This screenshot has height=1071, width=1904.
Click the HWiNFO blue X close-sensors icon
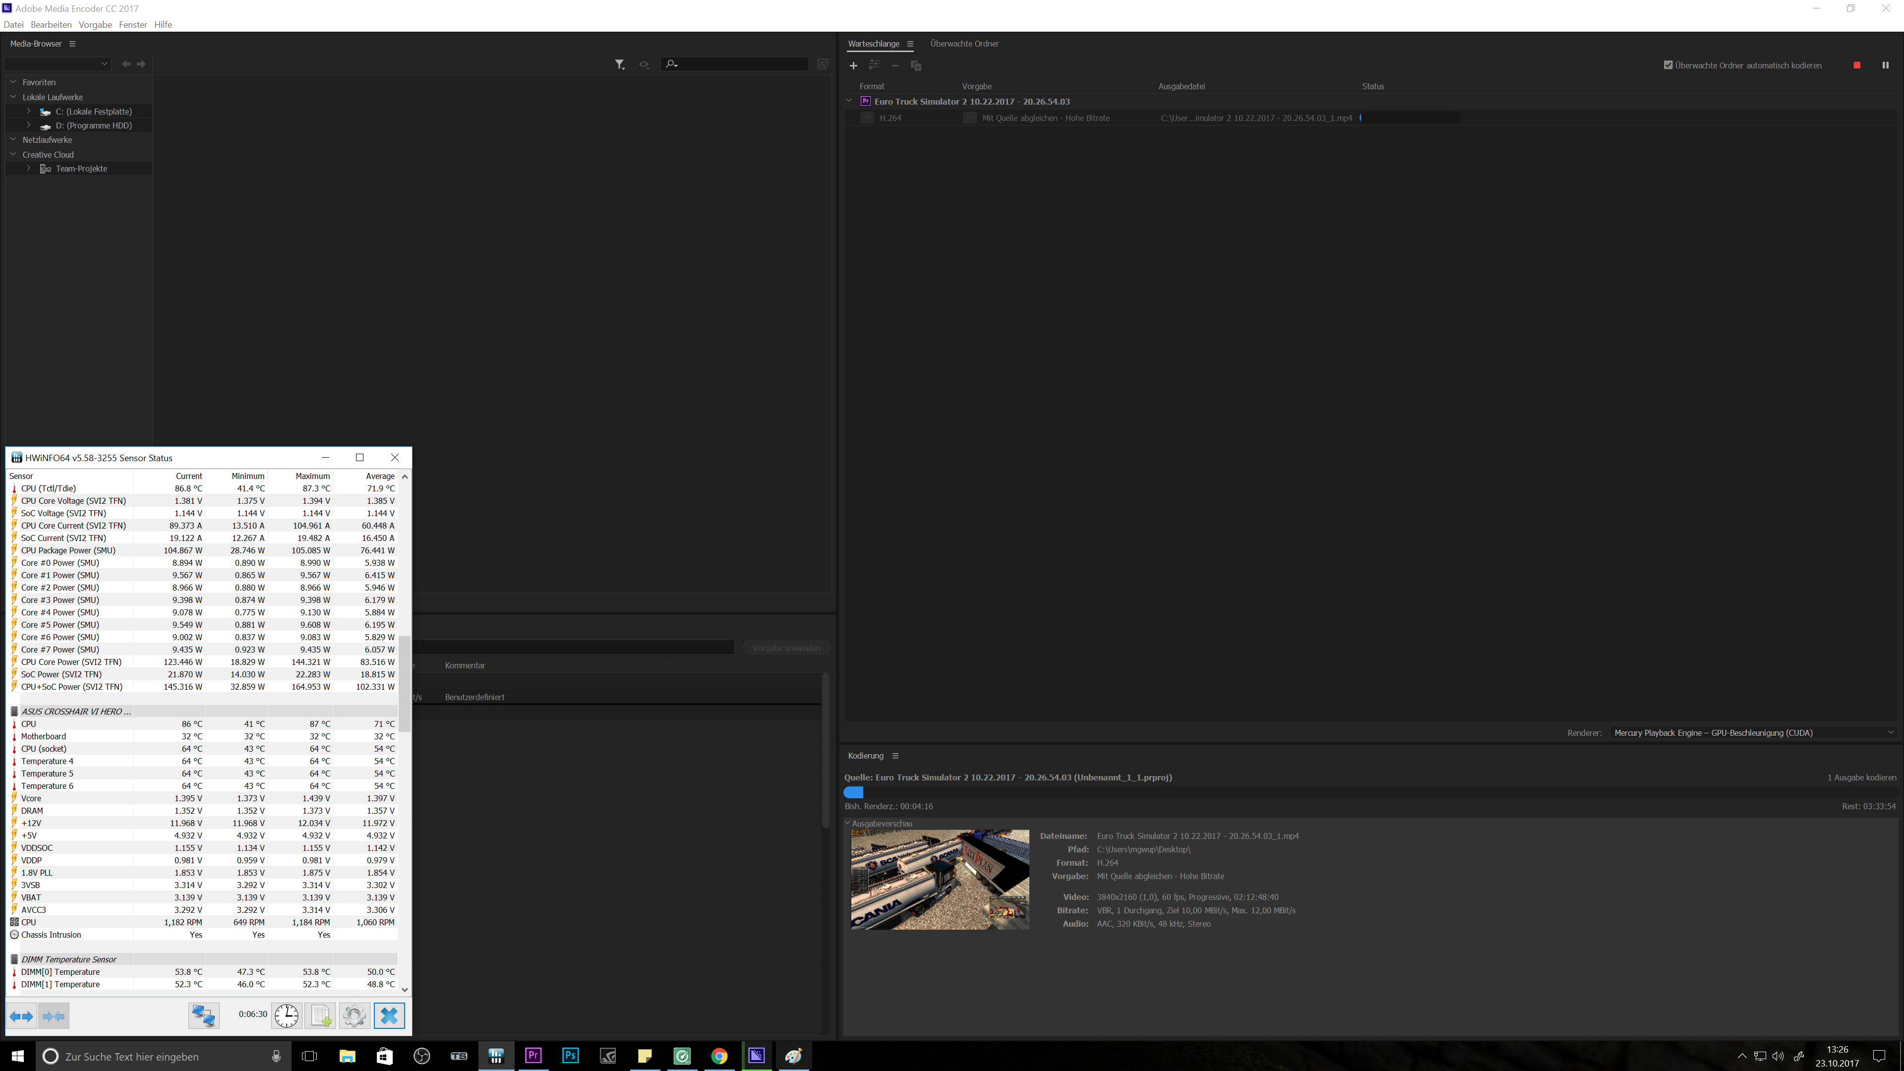389,1015
